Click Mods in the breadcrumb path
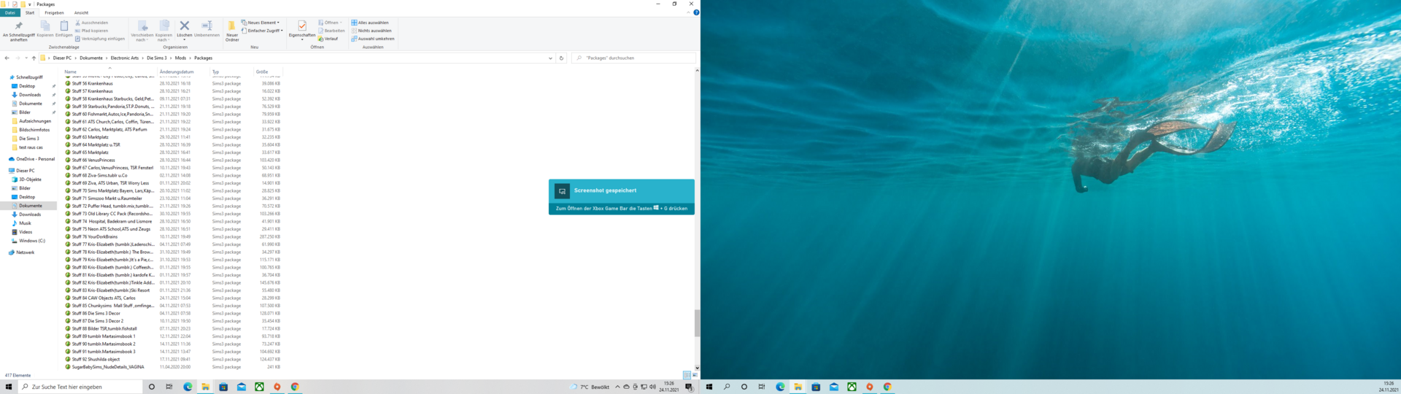 [180, 58]
